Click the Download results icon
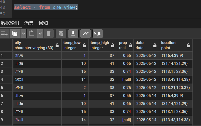Screen dimensions: 201x126 tap(73, 34)
